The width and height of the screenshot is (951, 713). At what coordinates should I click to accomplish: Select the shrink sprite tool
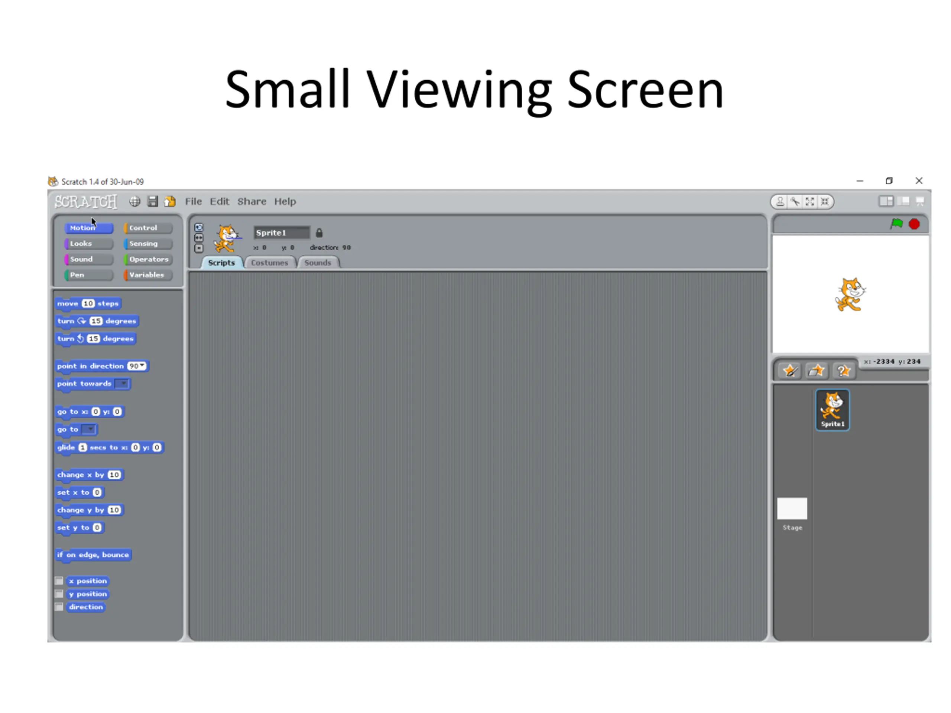(x=825, y=202)
